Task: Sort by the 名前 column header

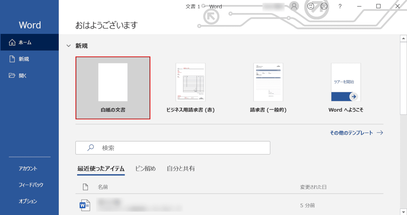Action: pyautogui.click(x=103, y=187)
